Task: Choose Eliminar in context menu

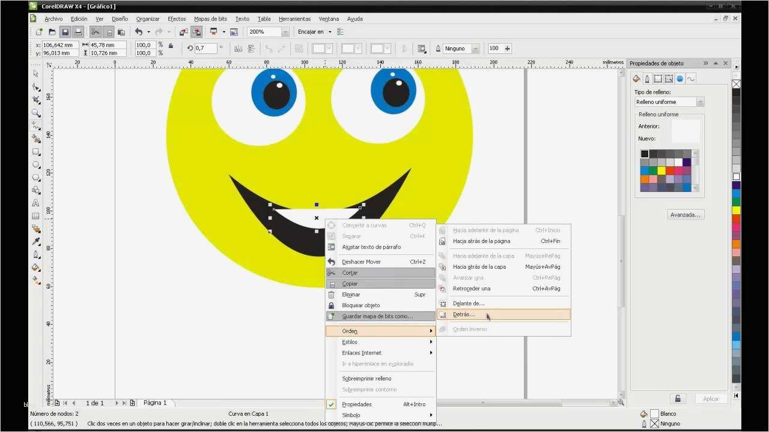Action: point(380,295)
